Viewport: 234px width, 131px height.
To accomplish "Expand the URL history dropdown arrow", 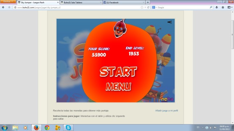I will (145, 7).
